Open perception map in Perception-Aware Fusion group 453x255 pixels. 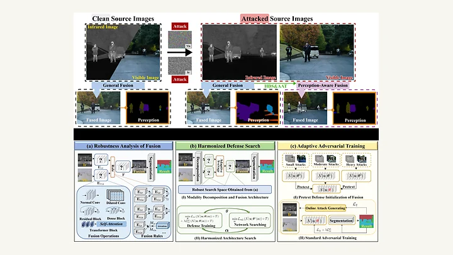354,108
